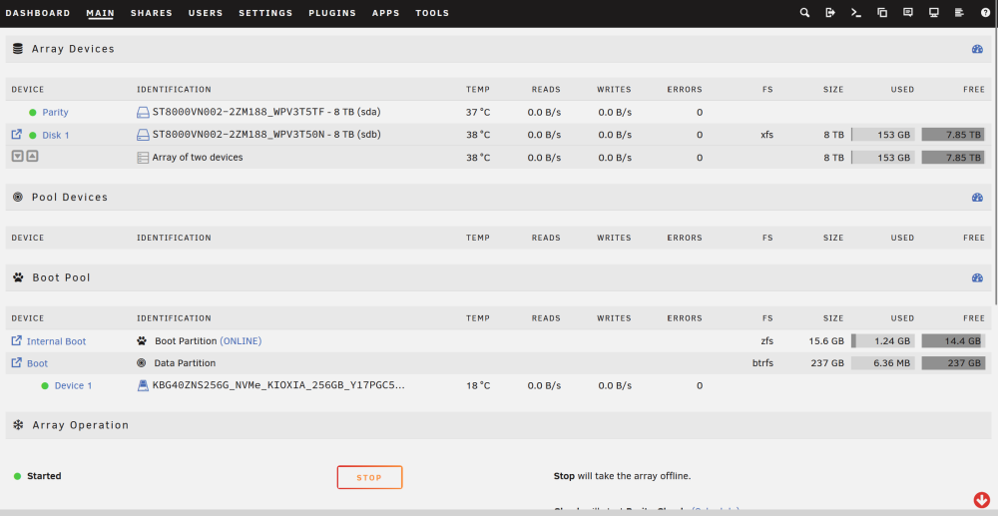Click the Device 1 temperature 18 °C
998x516 pixels.
point(478,385)
